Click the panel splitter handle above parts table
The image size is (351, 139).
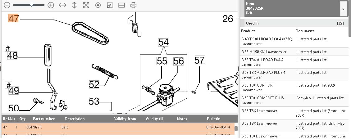(x=119, y=114)
